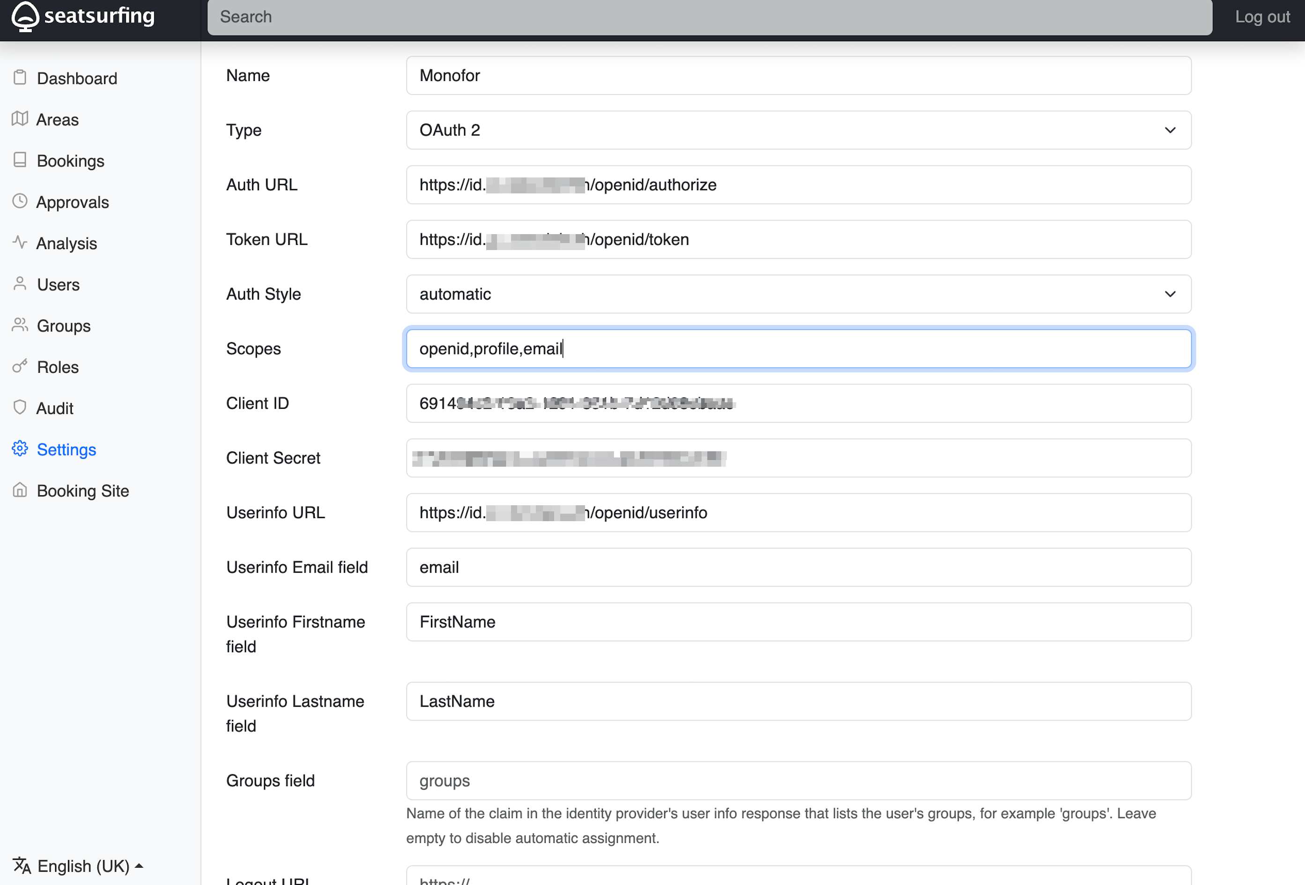The width and height of the screenshot is (1305, 885).
Task: Click the Dashboard clipboard icon
Action: pos(20,77)
